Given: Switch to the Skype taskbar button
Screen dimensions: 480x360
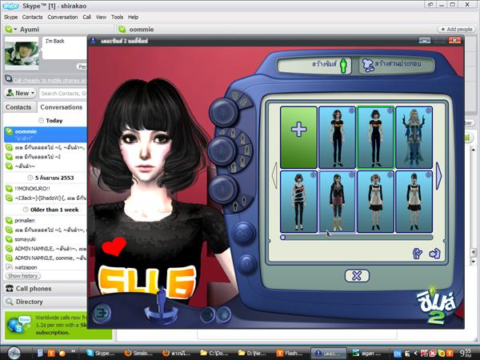Looking at the screenshot, I should pos(101,354).
